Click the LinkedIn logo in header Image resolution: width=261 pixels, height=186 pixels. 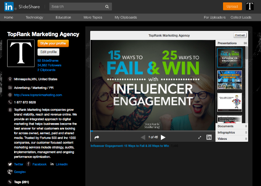[x=9, y=7]
